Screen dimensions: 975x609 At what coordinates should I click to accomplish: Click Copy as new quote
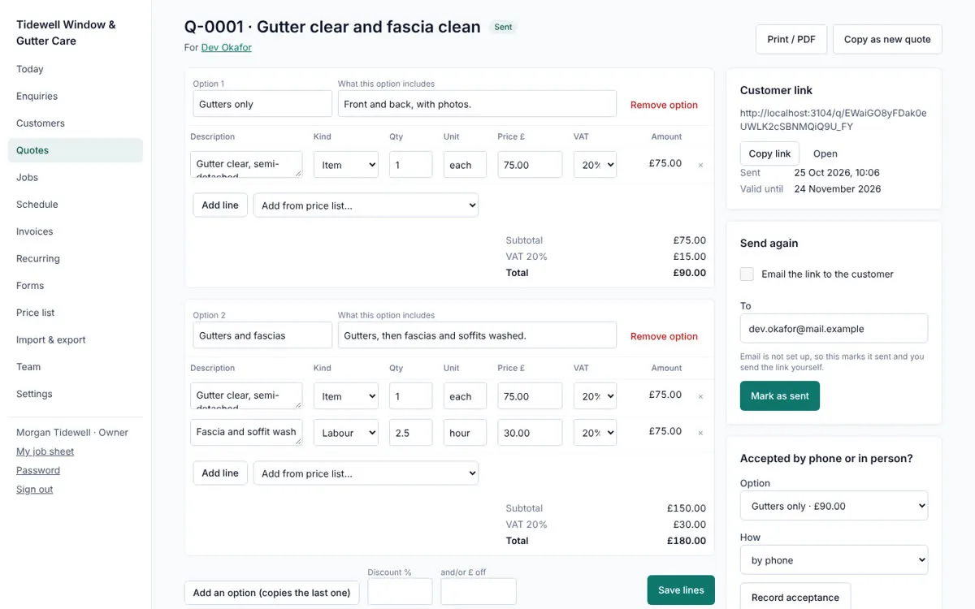click(x=887, y=39)
